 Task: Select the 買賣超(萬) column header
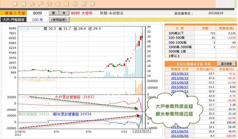(x=226, y=28)
